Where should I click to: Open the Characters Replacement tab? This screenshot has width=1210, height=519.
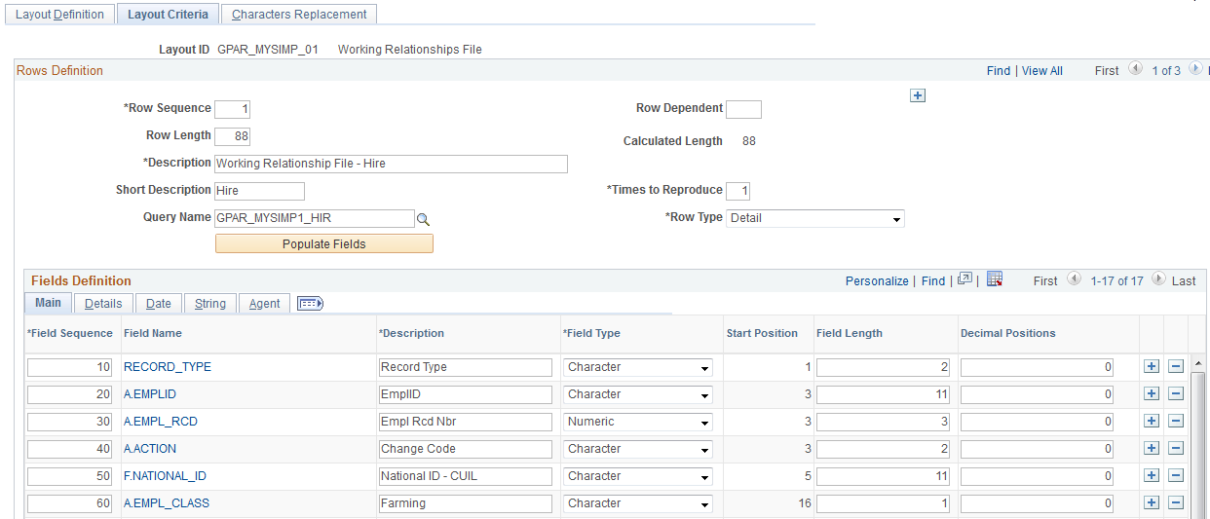[299, 15]
